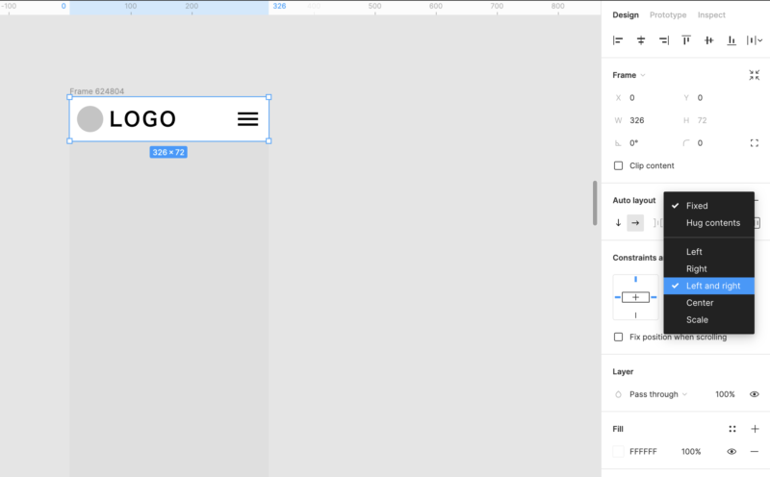Click align vertical centers icon
770x477 pixels.
point(709,40)
